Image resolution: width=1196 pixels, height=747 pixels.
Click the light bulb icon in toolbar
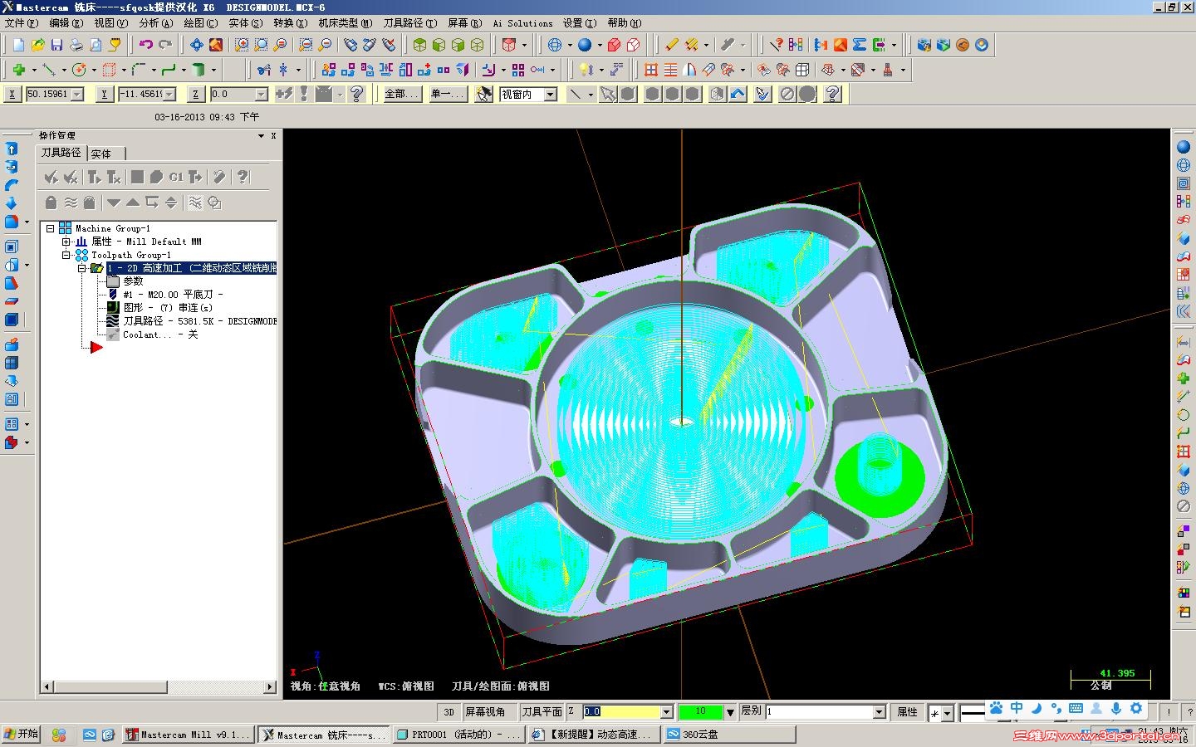click(x=586, y=70)
